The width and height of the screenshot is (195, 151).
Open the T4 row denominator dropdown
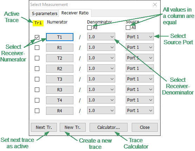pos(101,100)
